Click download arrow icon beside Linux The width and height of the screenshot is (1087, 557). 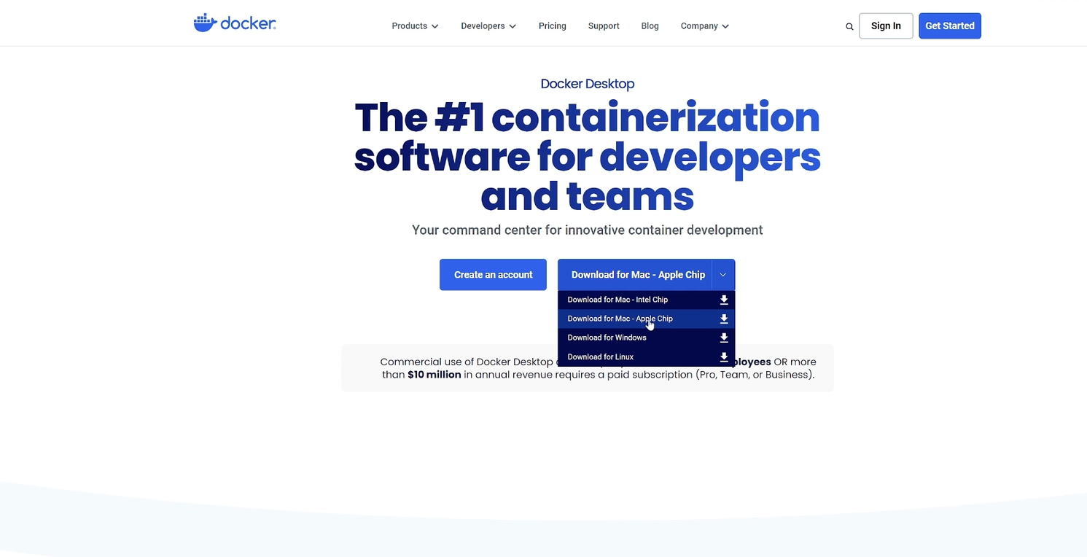tap(724, 357)
